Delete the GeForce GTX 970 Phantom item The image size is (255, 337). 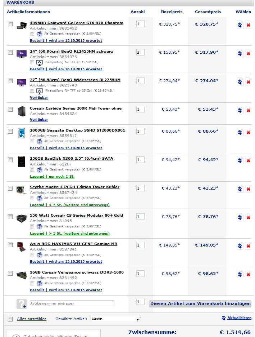[x=248, y=25]
